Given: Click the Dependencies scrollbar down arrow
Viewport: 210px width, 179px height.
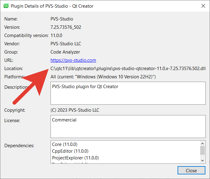Looking at the screenshot, I should 202,160.
